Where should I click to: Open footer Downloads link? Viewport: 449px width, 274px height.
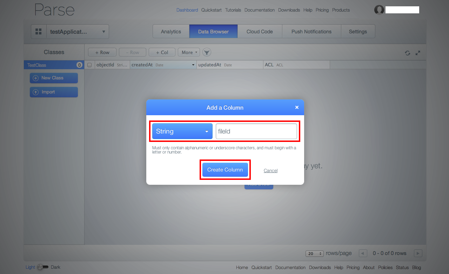pos(320,267)
